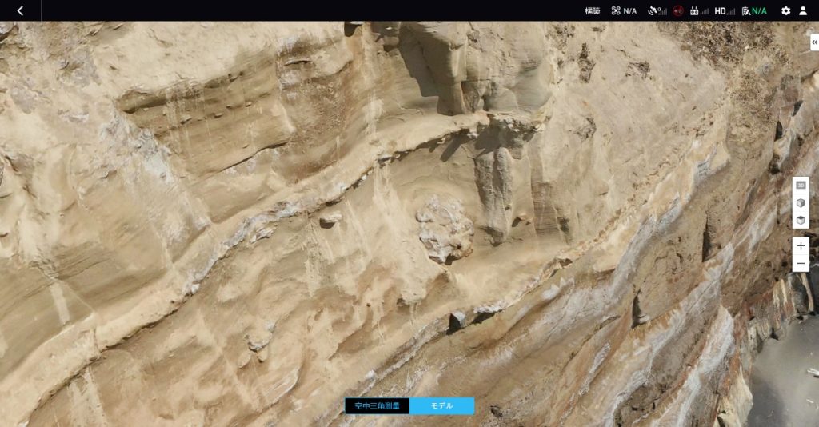Click the red obstacle sensing status icon
The height and width of the screenshot is (427, 819).
coord(678,10)
